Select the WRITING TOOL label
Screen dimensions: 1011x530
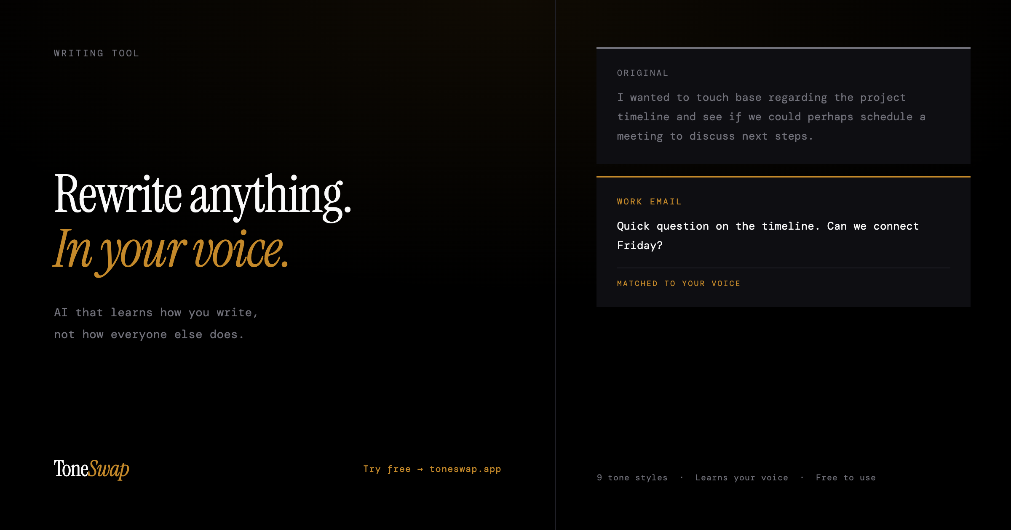[96, 53]
